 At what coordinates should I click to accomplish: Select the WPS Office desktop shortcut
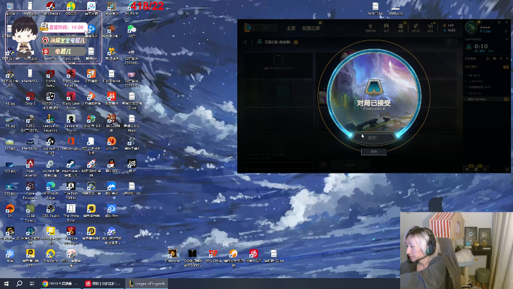point(213,256)
